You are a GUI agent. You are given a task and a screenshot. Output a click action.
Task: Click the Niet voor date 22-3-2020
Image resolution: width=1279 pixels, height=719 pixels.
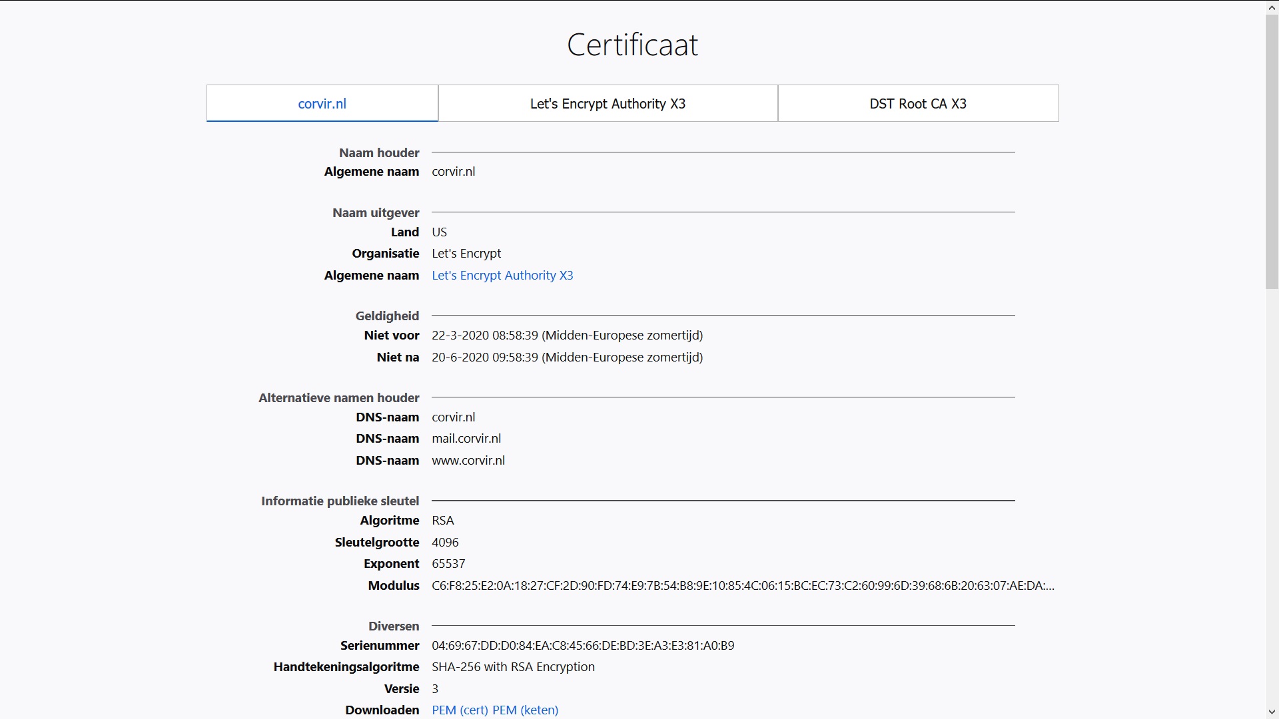[567, 336]
